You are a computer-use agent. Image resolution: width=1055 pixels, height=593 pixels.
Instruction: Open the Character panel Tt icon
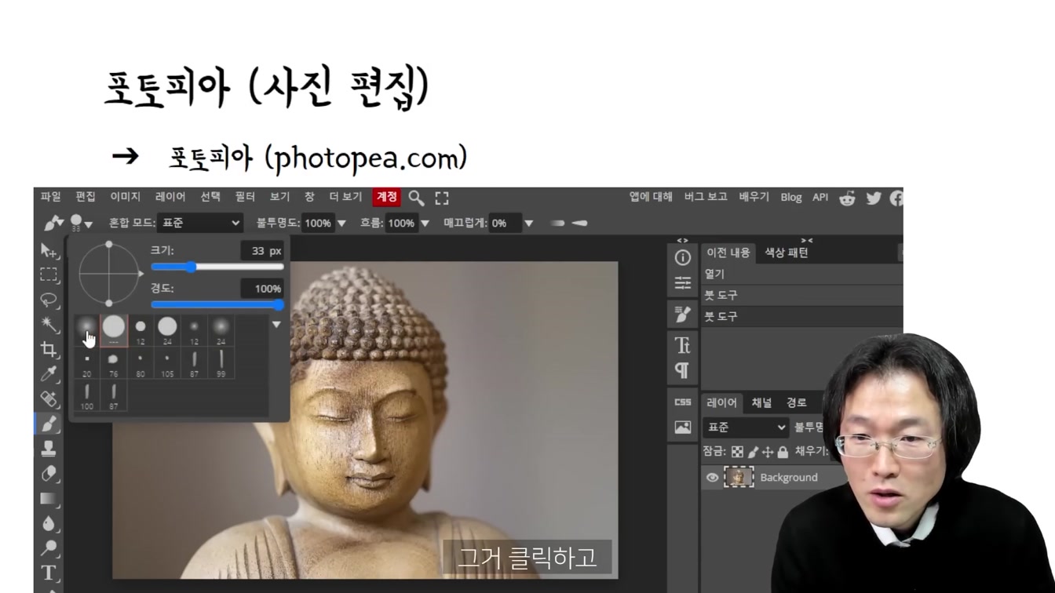(x=683, y=345)
